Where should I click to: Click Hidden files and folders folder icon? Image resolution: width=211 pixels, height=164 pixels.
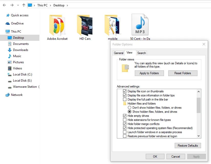point(125,104)
